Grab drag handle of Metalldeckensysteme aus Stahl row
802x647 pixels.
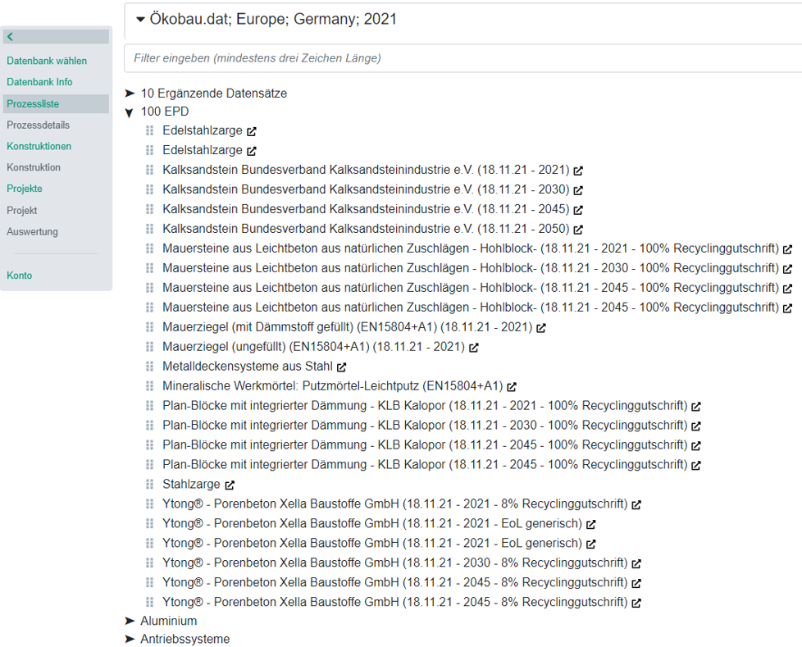(149, 367)
